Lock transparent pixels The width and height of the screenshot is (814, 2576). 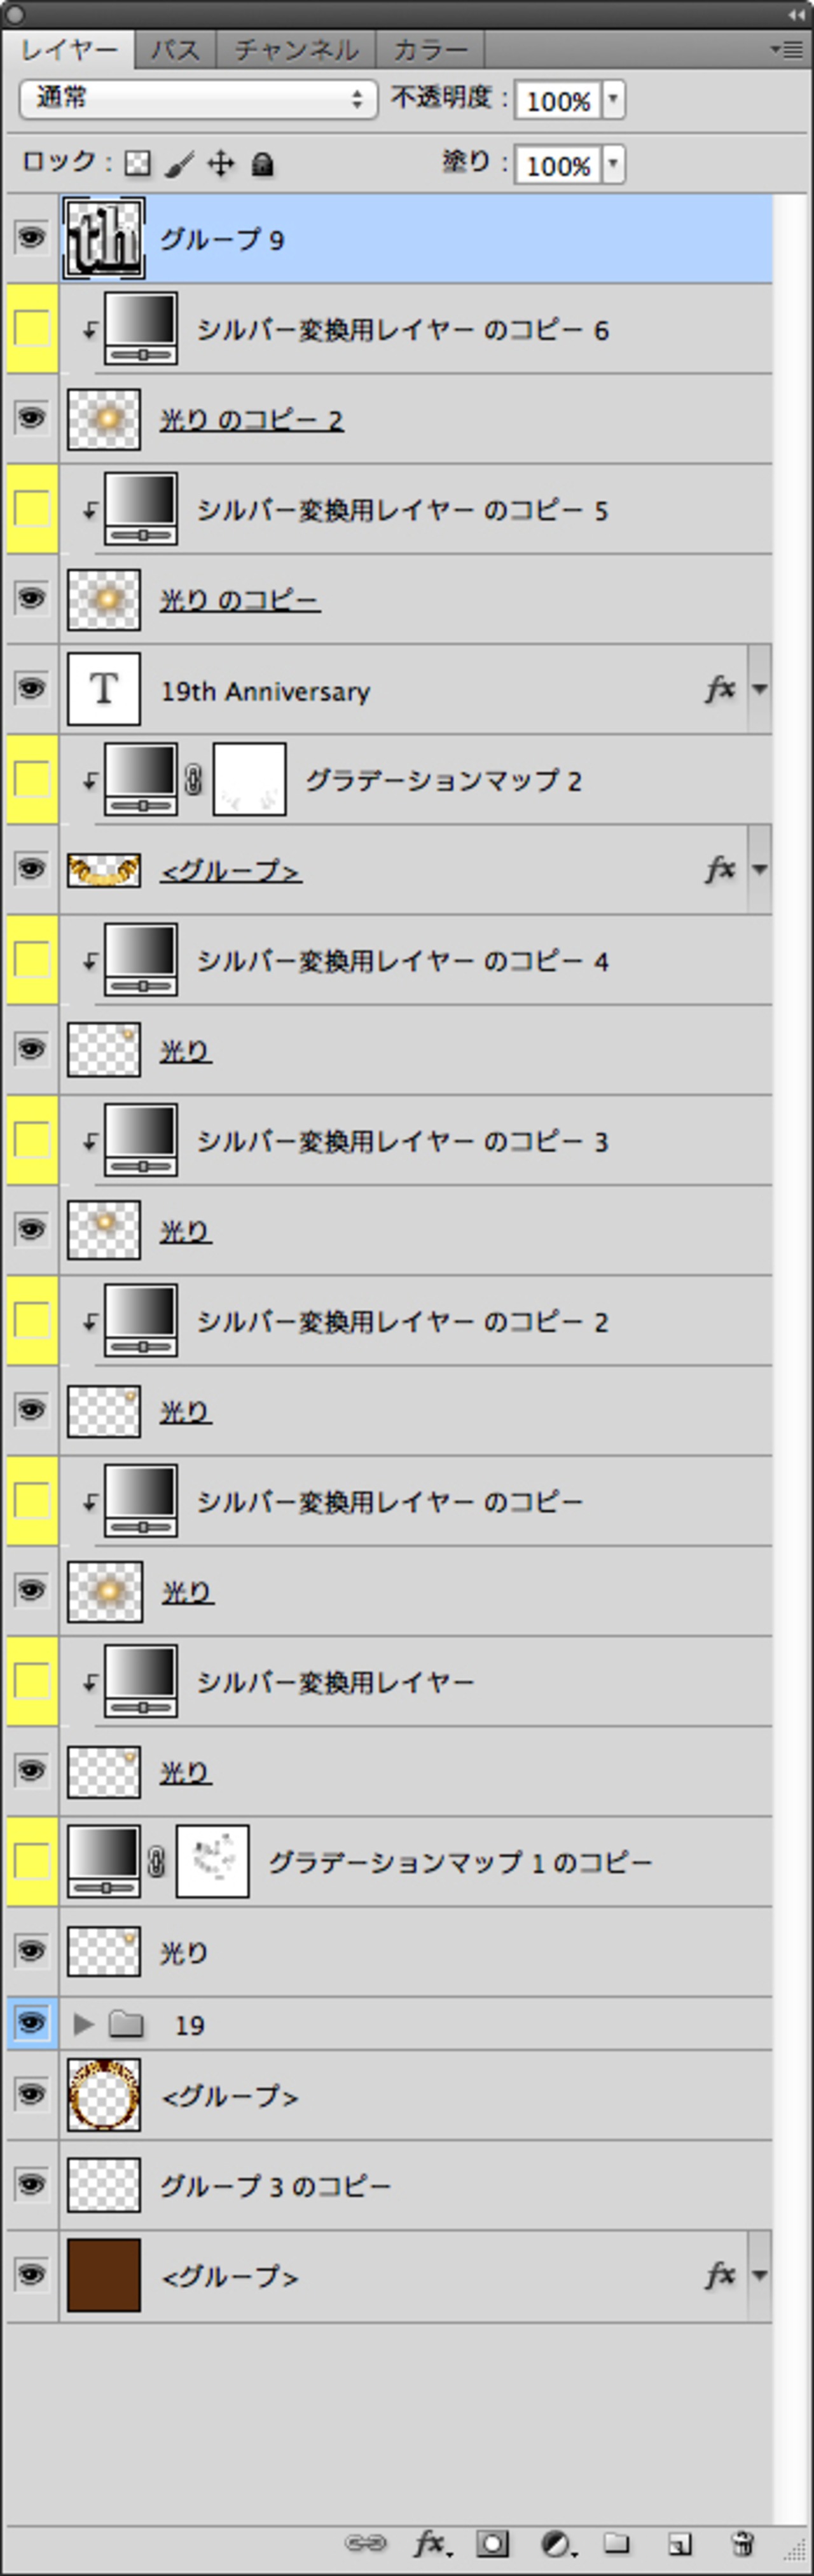click(x=137, y=164)
